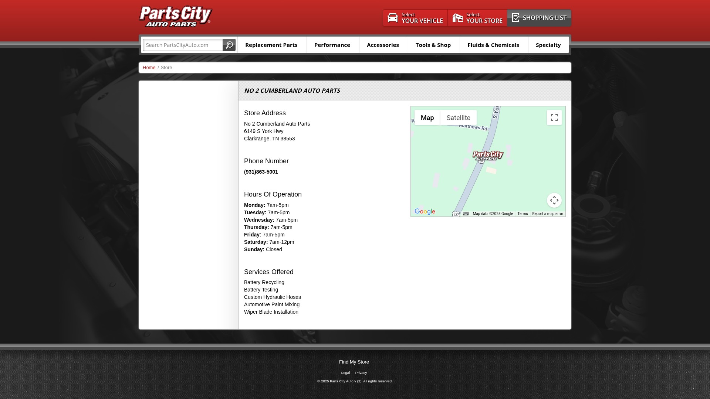This screenshot has height=399, width=710.
Task: Click the Tuesday hours row
Action: pyautogui.click(x=267, y=212)
